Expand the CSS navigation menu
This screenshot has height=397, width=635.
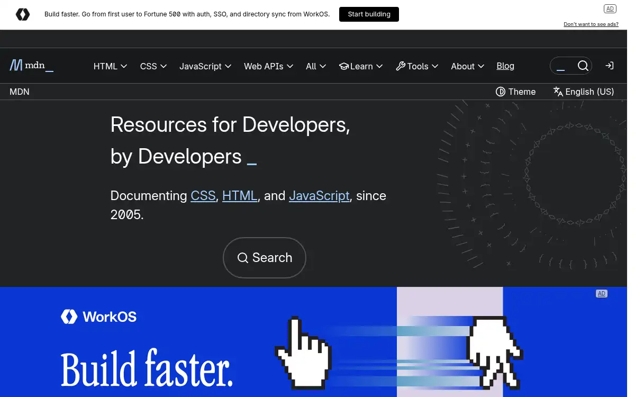tap(153, 66)
